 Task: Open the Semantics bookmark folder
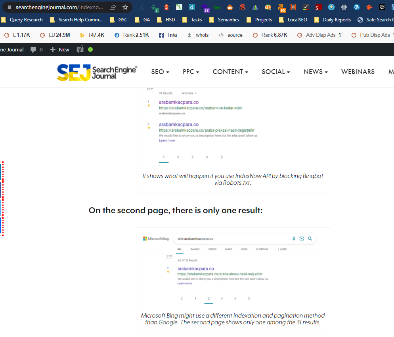tap(224, 19)
